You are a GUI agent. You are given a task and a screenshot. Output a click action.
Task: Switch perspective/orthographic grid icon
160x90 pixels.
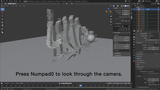point(111,24)
